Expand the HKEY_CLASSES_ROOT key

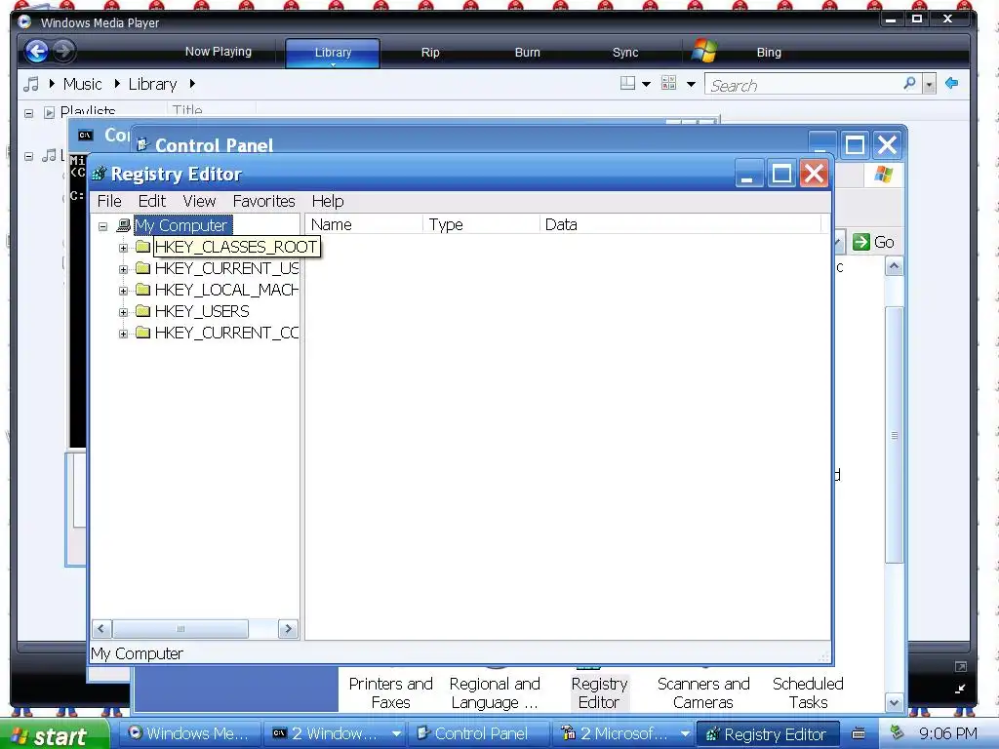(123, 248)
